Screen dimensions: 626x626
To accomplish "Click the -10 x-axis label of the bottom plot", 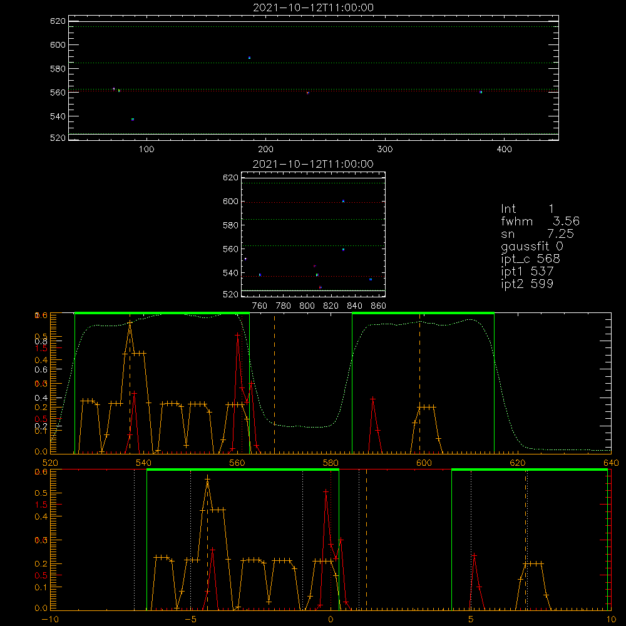I will coord(50,620).
